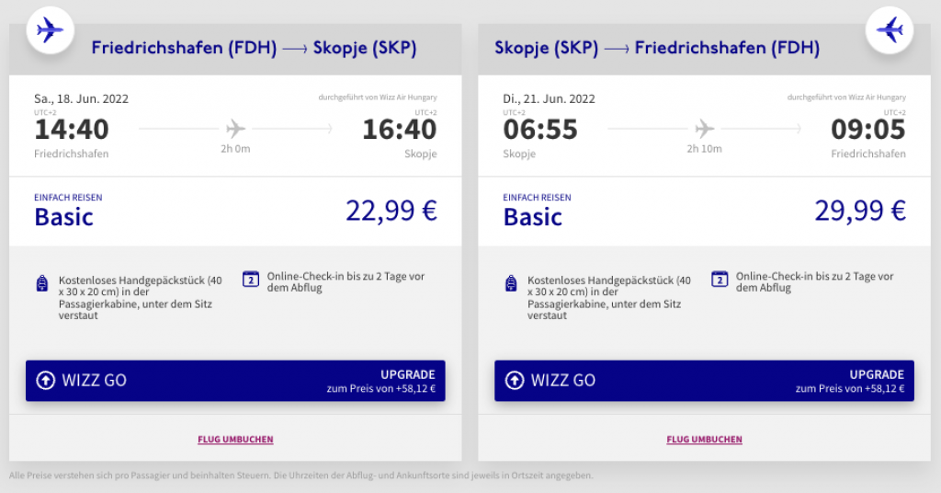Click the upgrade arrow icon on outbound WIZZ GO
The height and width of the screenshot is (493, 941).
pos(45,381)
